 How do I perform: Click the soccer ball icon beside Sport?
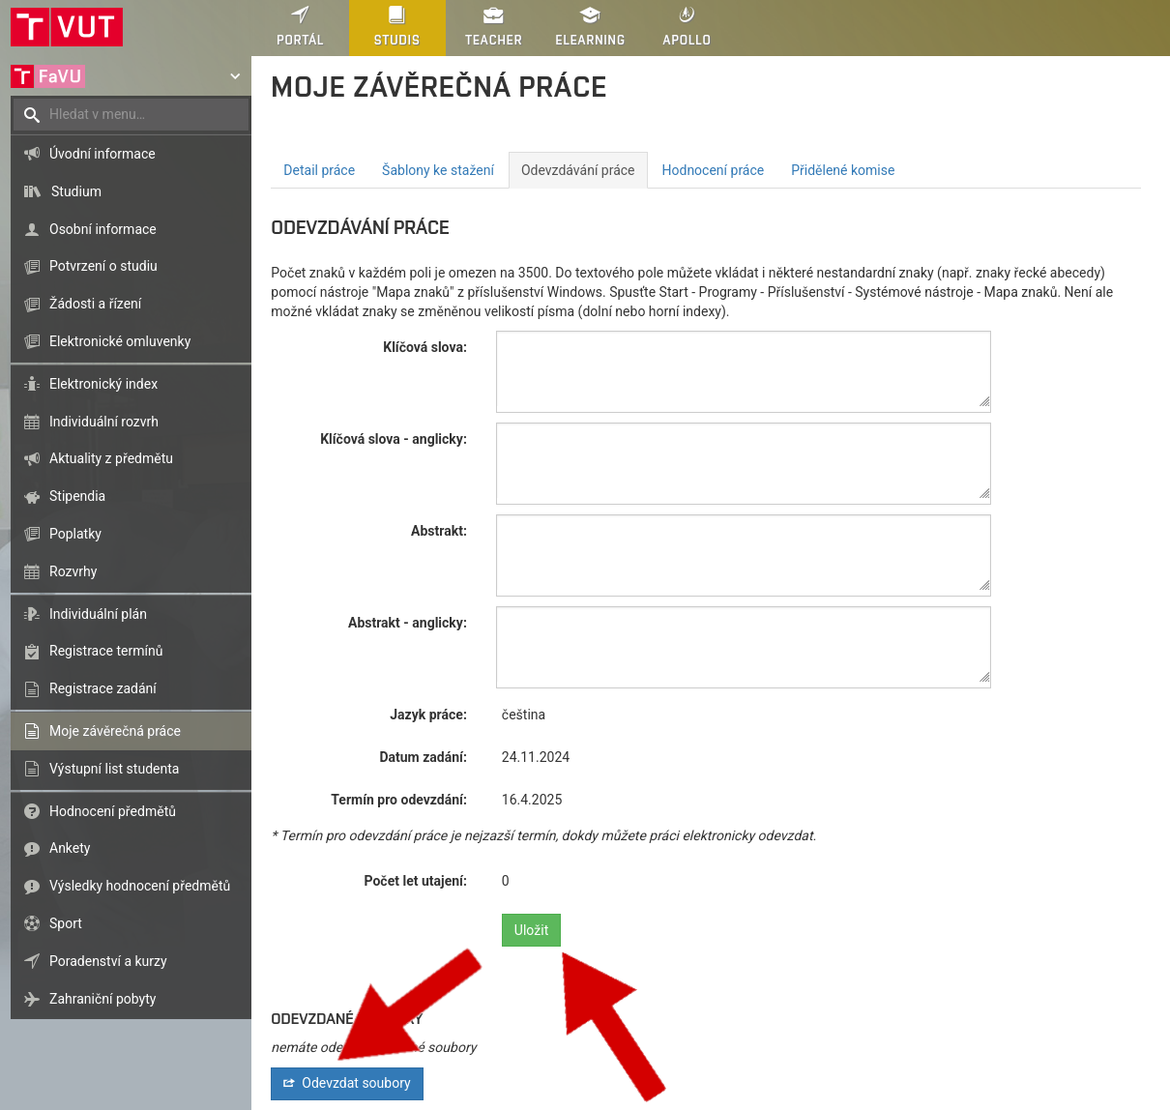[32, 923]
